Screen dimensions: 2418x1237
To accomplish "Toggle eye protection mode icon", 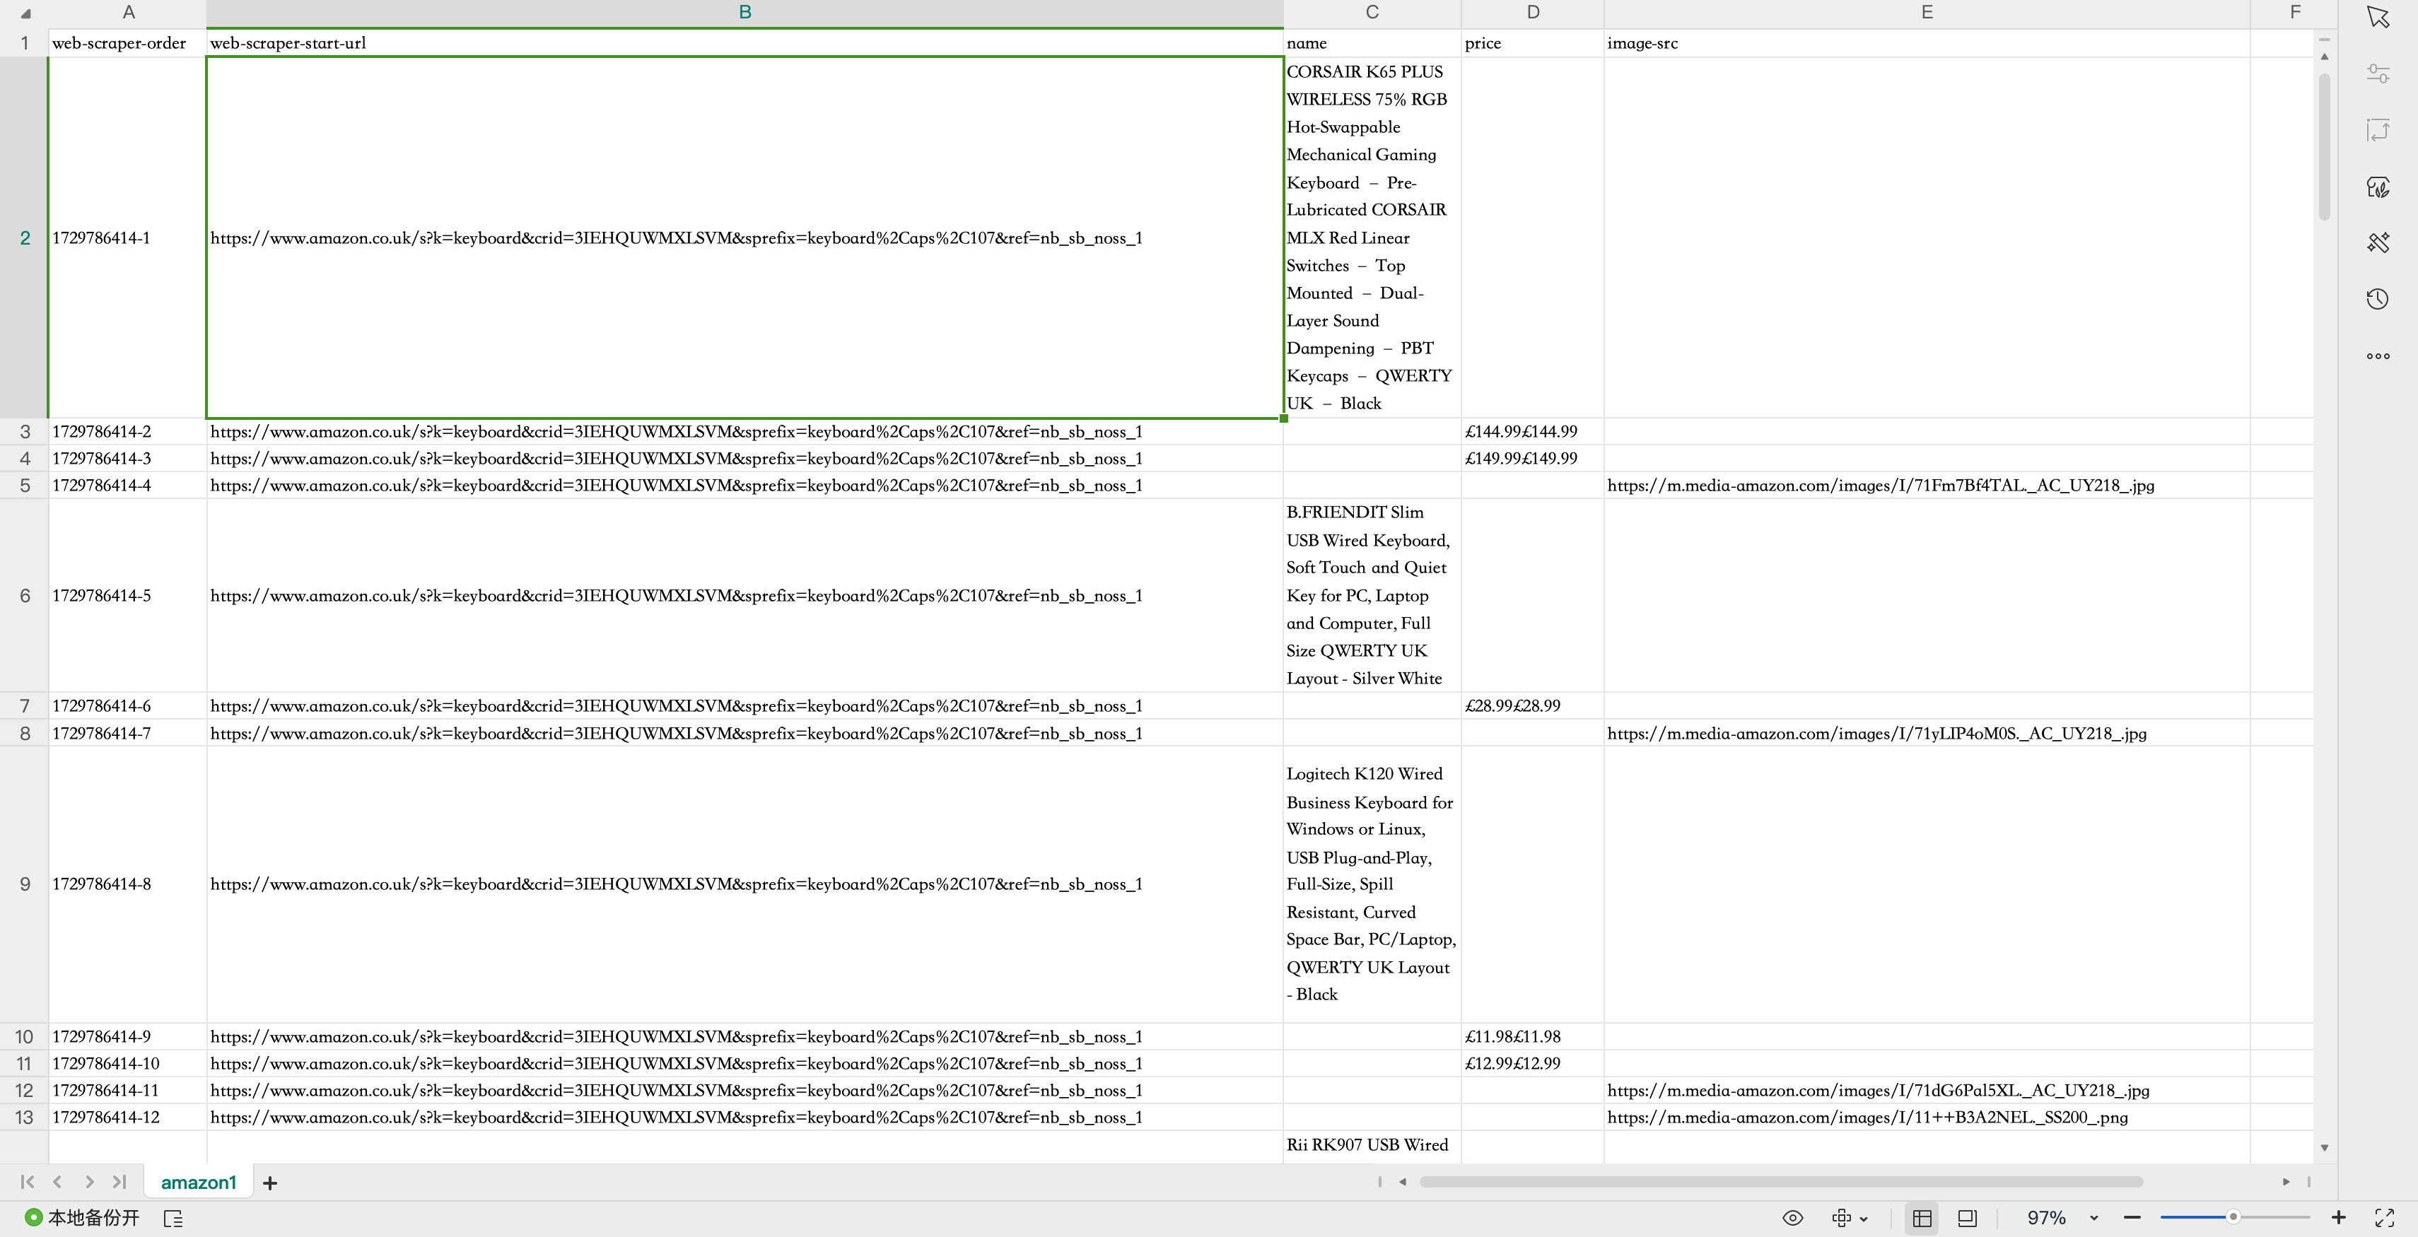I will tap(1792, 1217).
